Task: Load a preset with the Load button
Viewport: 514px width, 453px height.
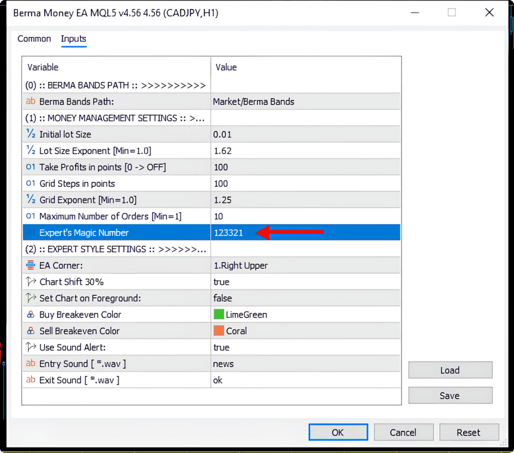Action: [x=450, y=370]
